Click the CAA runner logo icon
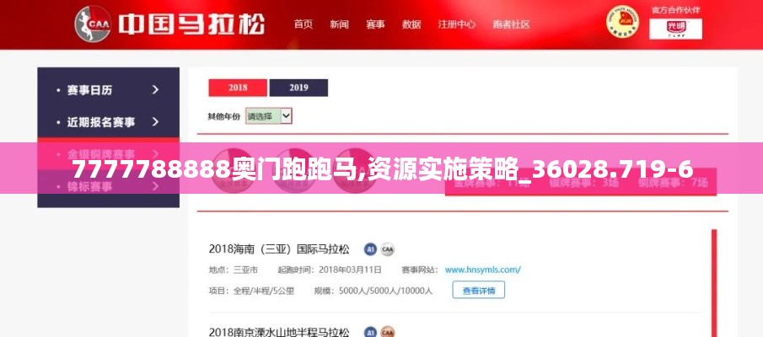This screenshot has height=337, width=763. [x=94, y=24]
